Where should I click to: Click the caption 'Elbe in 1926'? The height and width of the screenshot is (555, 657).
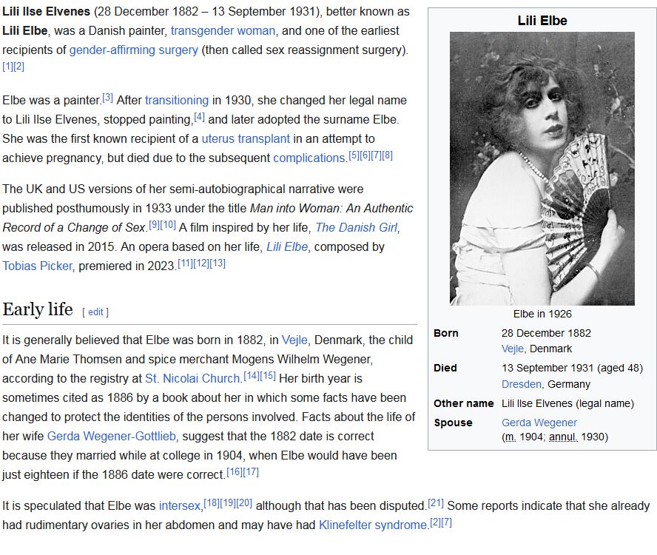pyautogui.click(x=542, y=314)
